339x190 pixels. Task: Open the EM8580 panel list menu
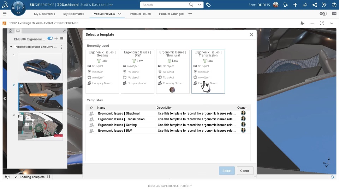tap(62, 39)
